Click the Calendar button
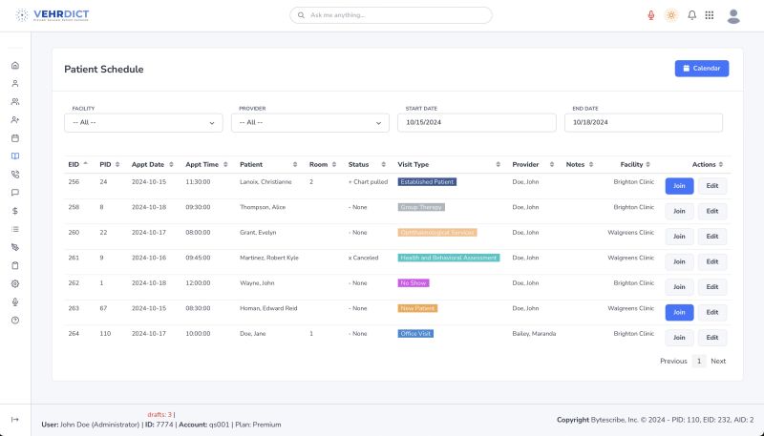Viewport: 764px width, 436px height. [x=701, y=69]
